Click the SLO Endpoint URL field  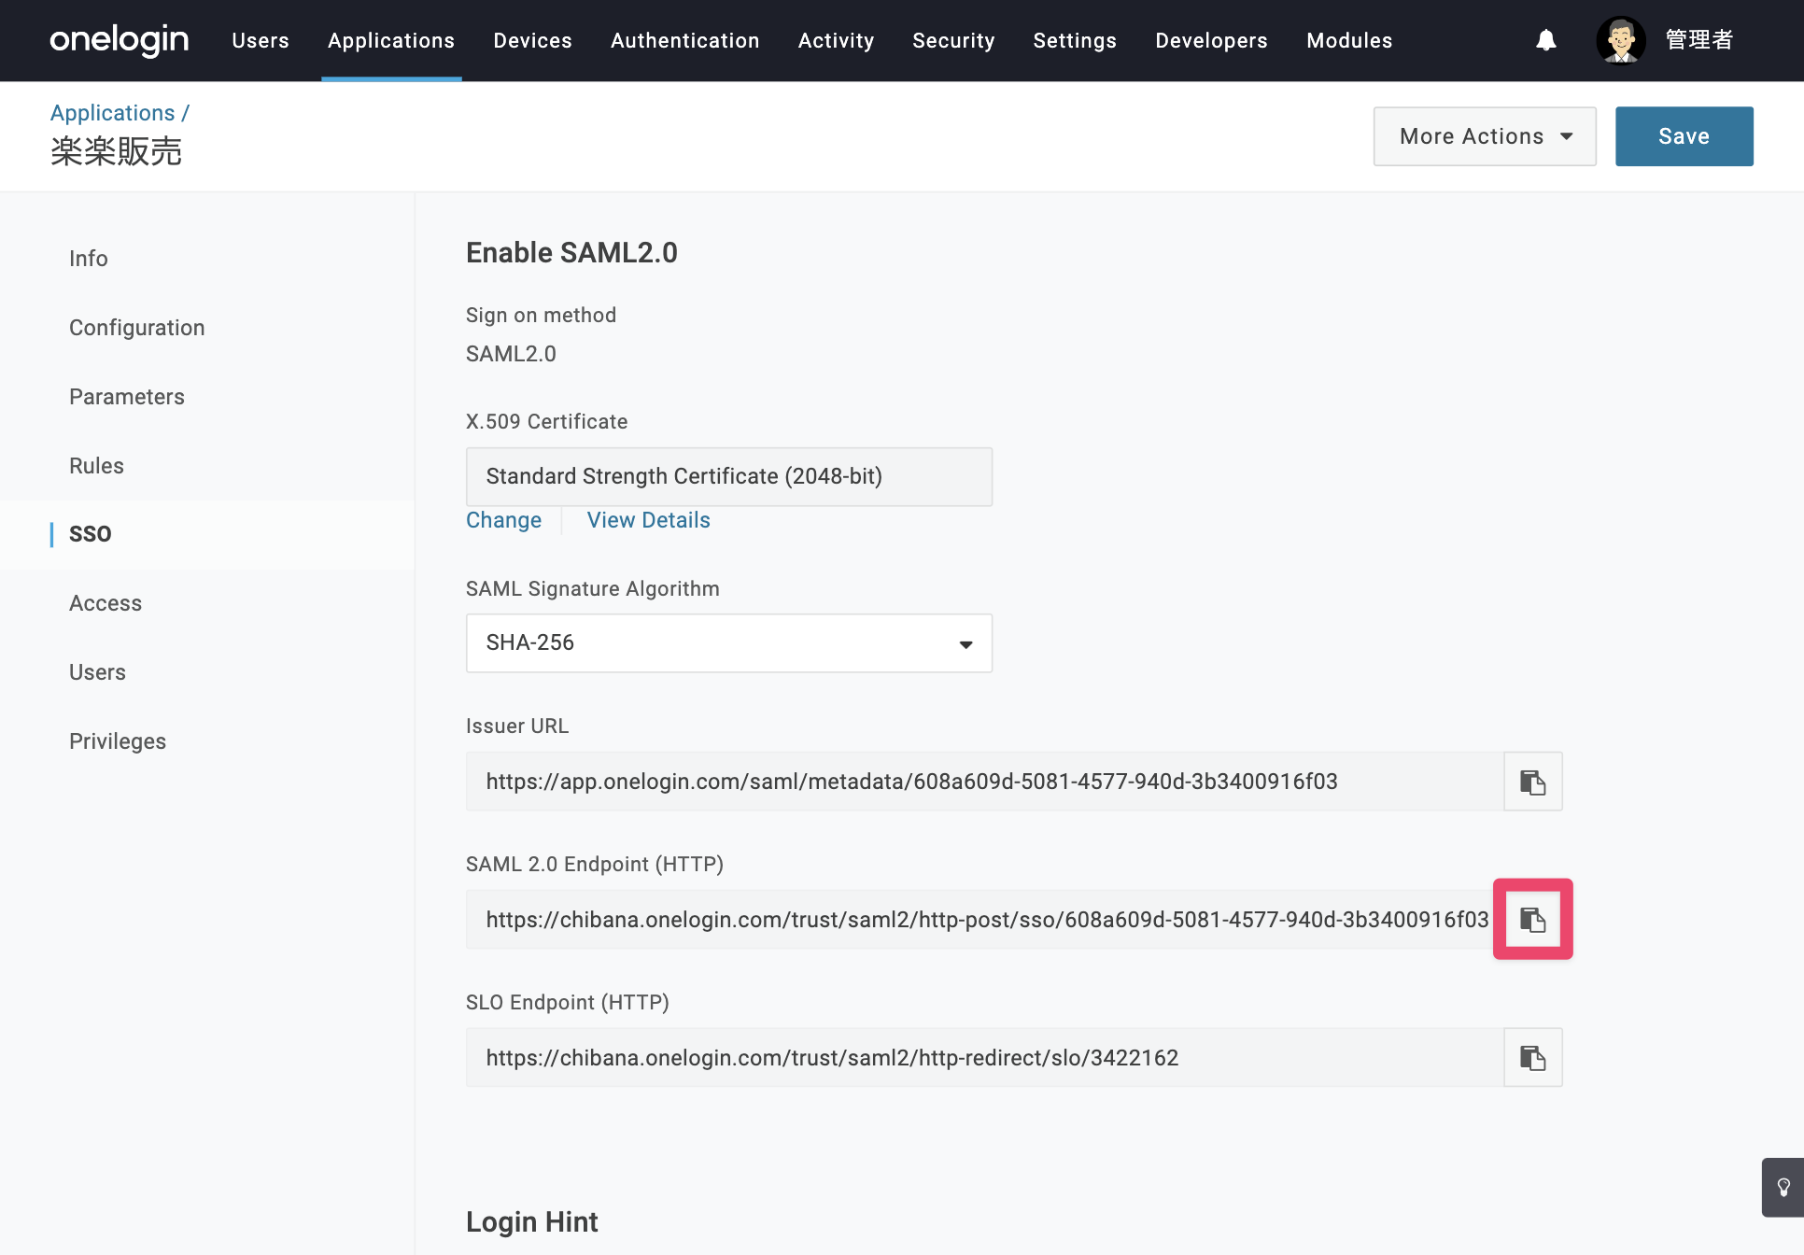984,1058
